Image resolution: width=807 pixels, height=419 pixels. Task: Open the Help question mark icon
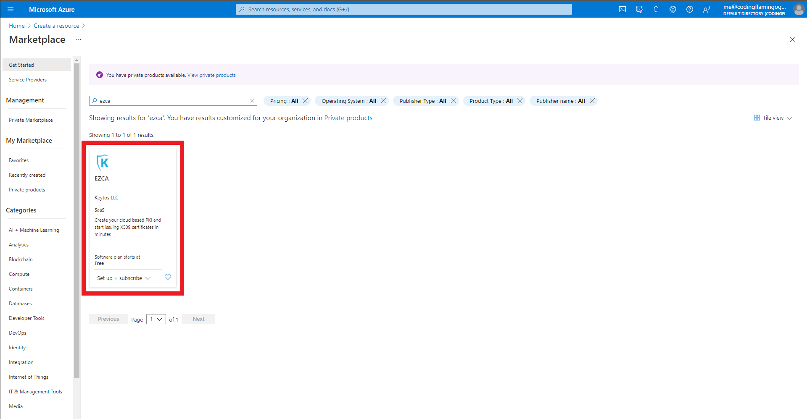[x=690, y=9]
